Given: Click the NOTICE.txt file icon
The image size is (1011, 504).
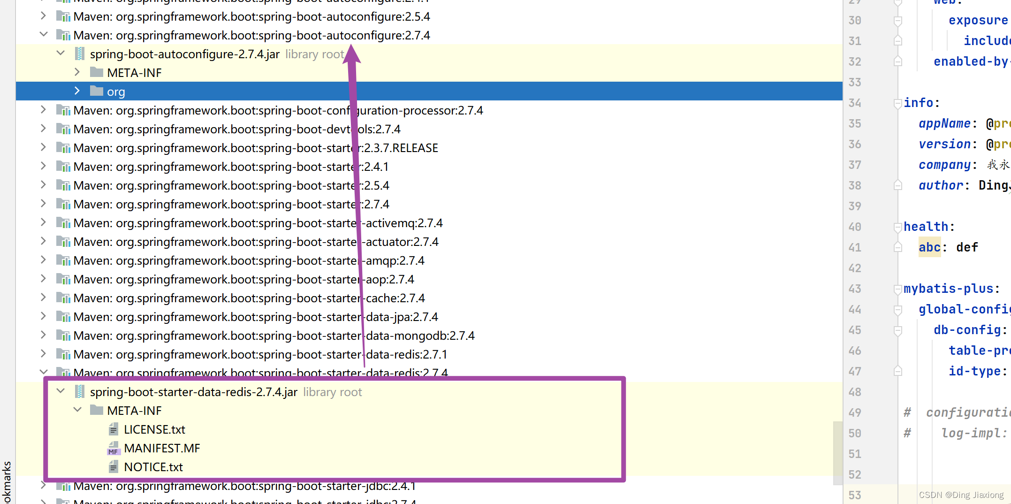Looking at the screenshot, I should pos(114,466).
